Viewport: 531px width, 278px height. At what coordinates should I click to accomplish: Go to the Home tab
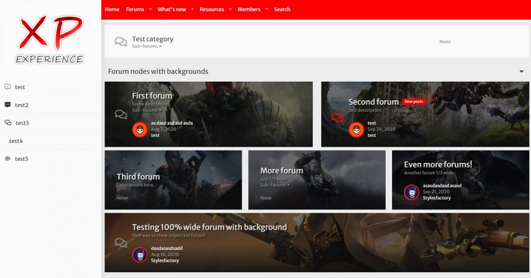[x=112, y=9]
